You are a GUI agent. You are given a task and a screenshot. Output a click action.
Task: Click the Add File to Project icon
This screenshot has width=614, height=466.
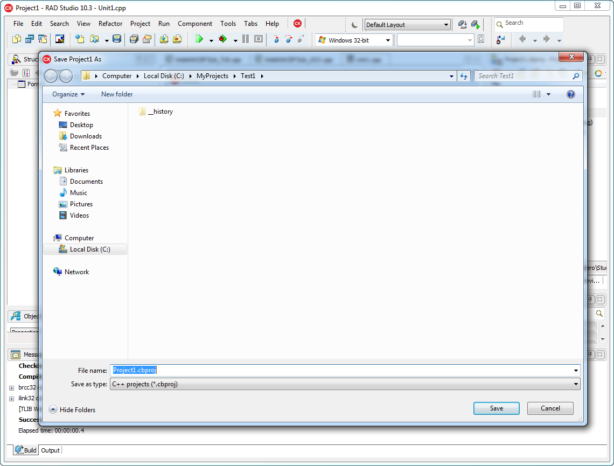(164, 39)
